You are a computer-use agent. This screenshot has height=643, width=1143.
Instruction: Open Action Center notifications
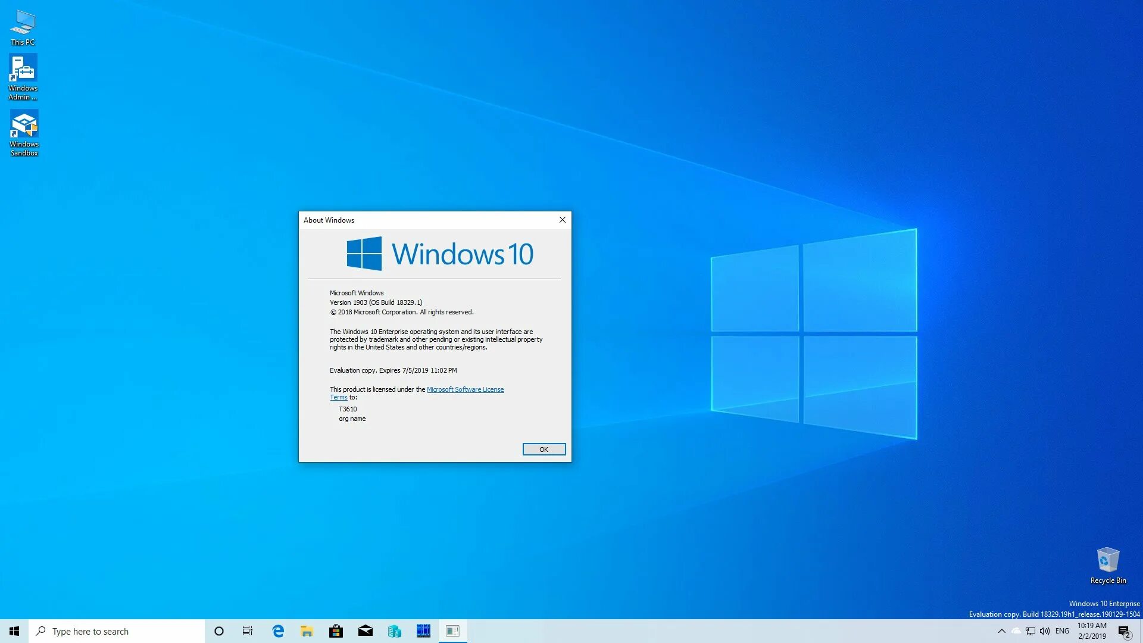1124,631
